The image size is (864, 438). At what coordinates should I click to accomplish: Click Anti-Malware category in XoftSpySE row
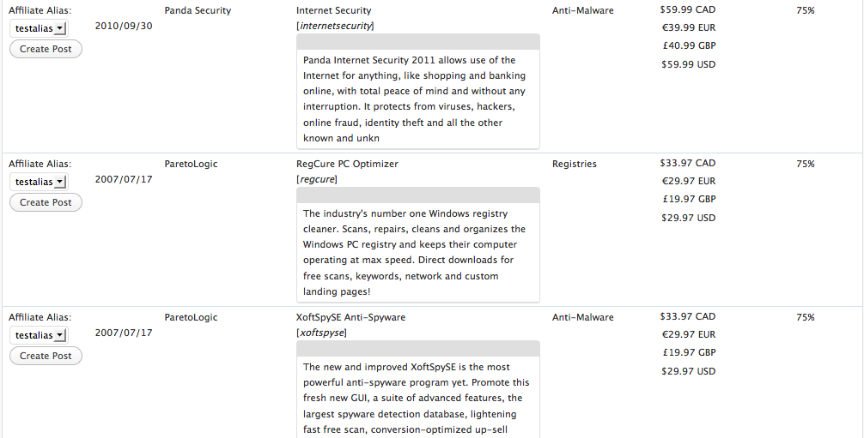583,317
